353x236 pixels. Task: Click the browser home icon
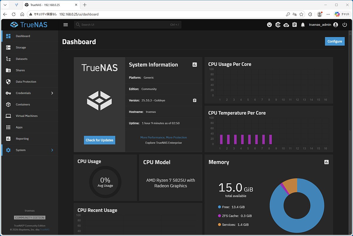point(22,14)
